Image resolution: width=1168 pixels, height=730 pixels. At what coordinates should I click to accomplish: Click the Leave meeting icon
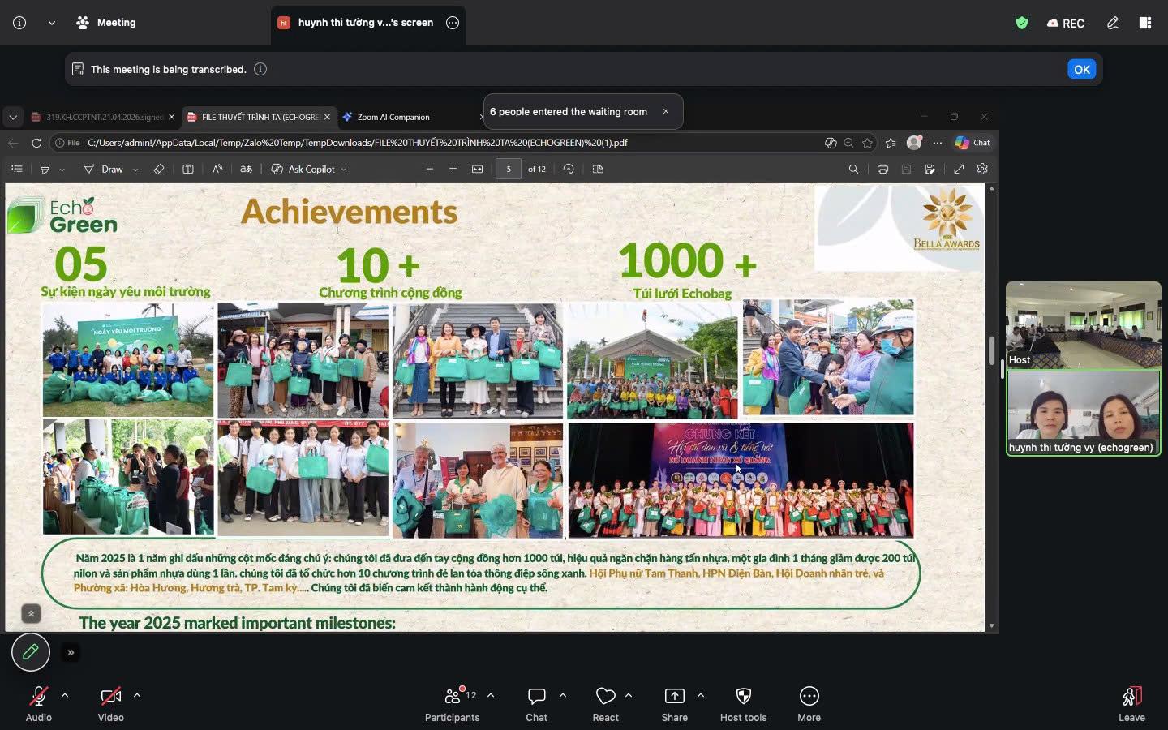pos(1131,697)
